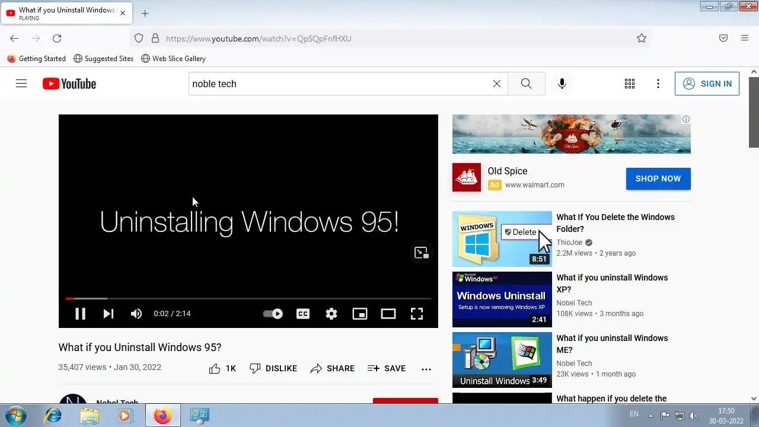
Task: Share the video
Action: pos(333,368)
